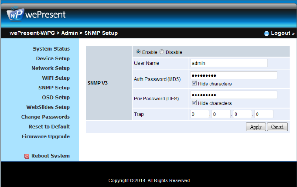Click the Admin breadcrumb text
The width and height of the screenshot is (297, 187).
pos(69,33)
